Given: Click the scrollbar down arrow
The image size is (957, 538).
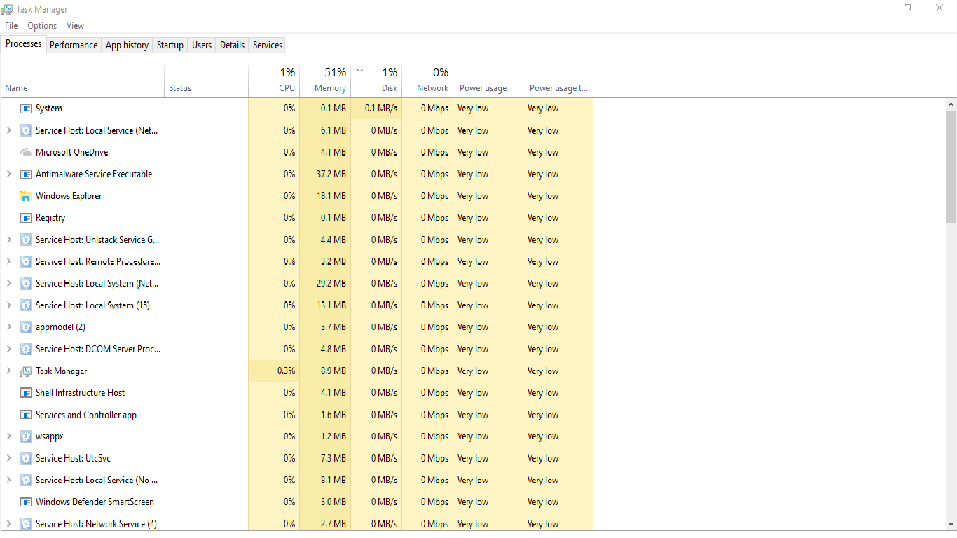Looking at the screenshot, I should pos(951,524).
